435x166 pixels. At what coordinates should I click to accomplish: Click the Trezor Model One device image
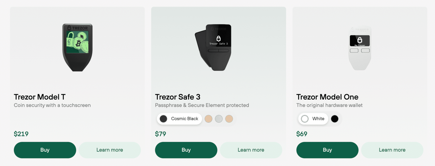360,47
